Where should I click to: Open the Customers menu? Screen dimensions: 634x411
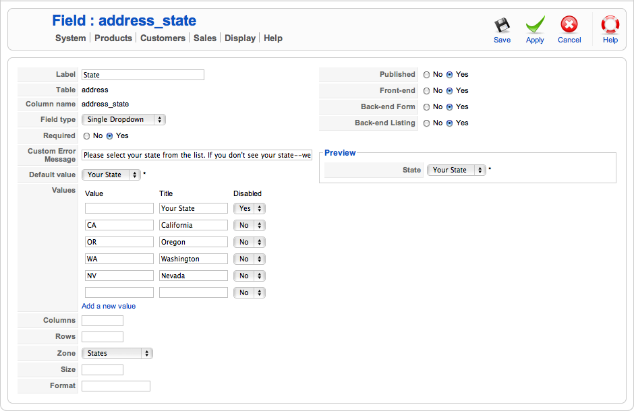pyautogui.click(x=163, y=38)
